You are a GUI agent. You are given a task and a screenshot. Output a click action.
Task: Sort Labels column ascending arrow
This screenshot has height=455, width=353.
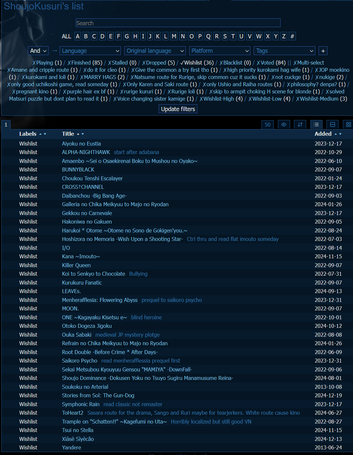(40, 134)
